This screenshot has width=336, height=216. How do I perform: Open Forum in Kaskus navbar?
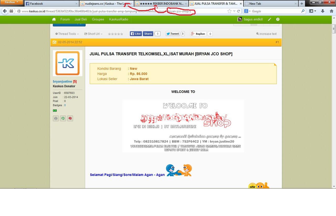(65, 19)
